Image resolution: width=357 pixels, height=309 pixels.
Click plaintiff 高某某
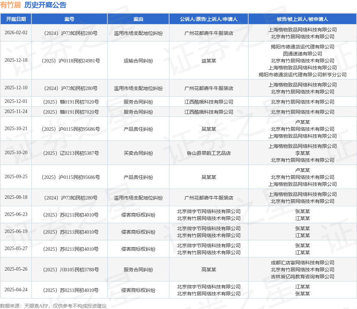(208, 270)
